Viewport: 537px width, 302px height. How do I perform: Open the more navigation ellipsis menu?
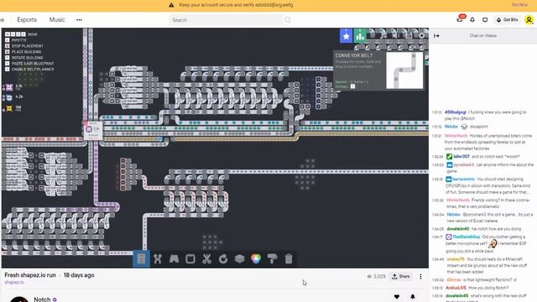point(79,20)
